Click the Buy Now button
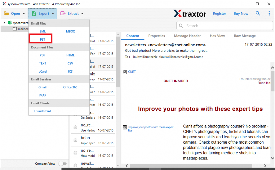 241,13
